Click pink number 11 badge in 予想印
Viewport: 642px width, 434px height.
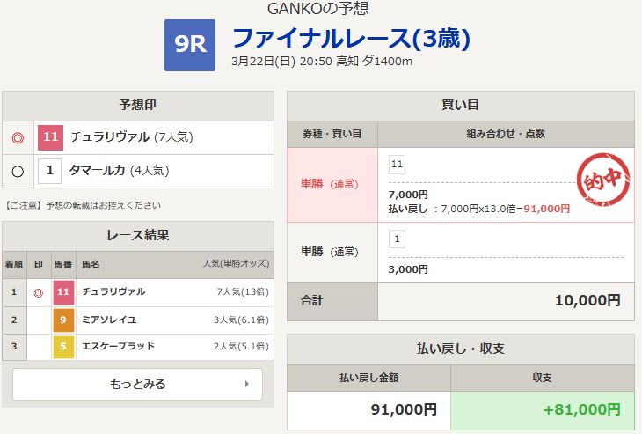(50, 137)
